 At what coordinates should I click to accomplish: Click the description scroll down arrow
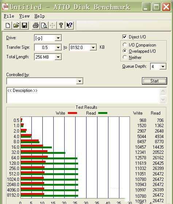pos(163,100)
